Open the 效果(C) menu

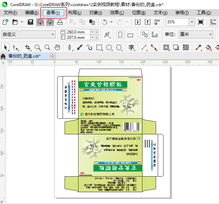coord(117,13)
